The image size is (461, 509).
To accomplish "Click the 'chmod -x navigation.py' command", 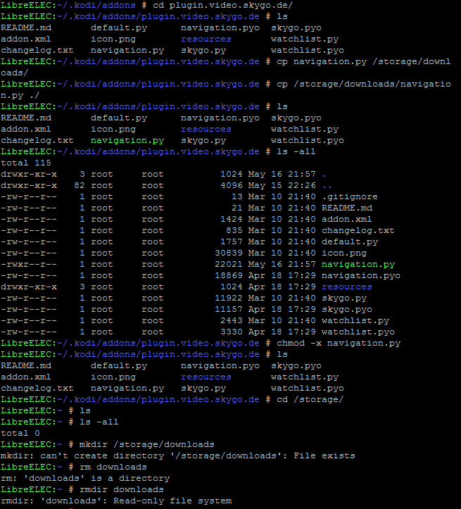I will [x=339, y=343].
